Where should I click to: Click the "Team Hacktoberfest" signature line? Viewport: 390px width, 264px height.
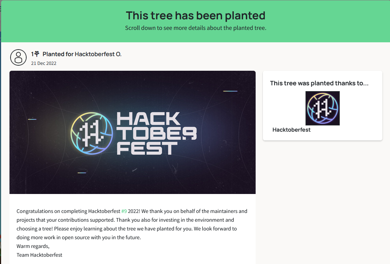39,255
